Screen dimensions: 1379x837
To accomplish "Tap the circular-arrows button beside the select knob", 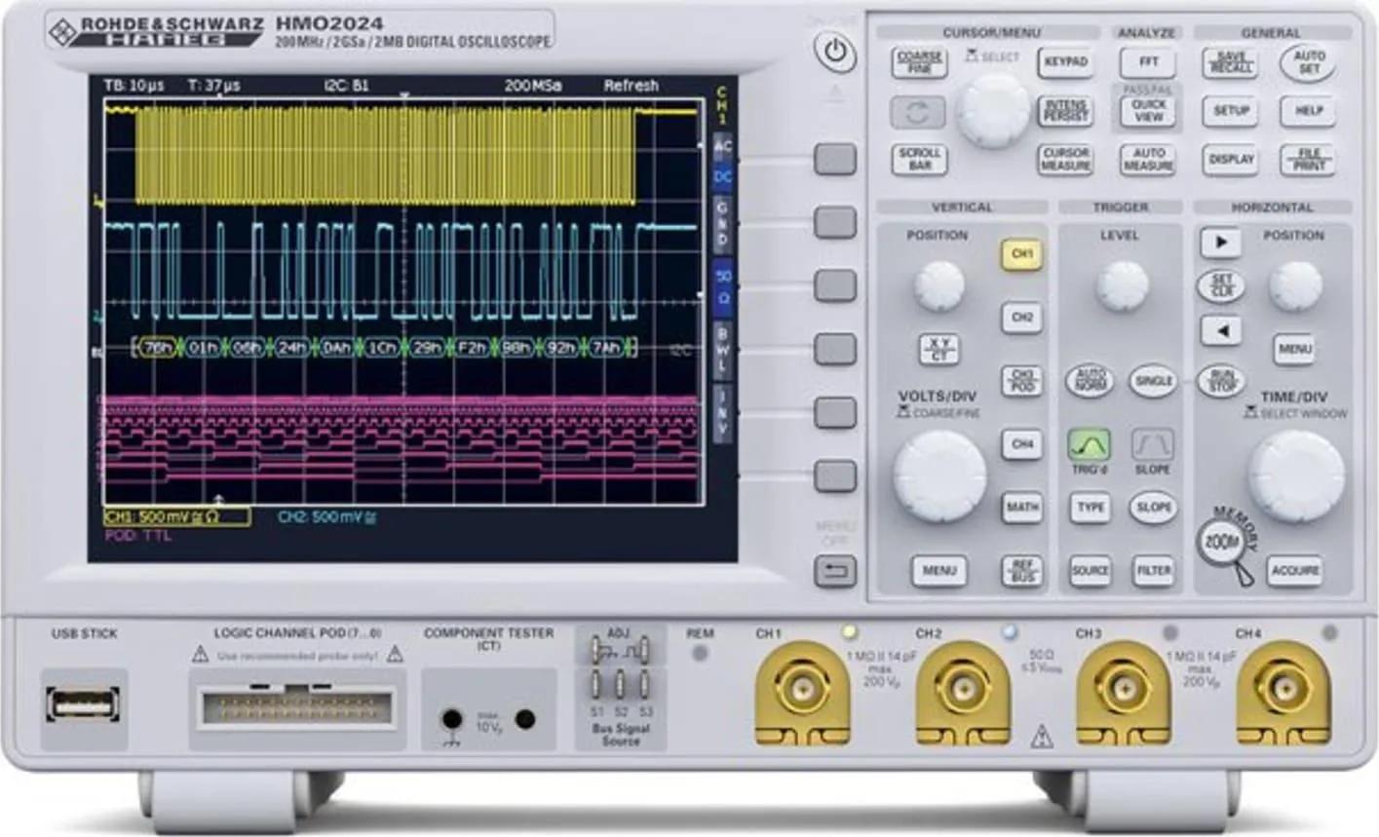I will (x=917, y=112).
